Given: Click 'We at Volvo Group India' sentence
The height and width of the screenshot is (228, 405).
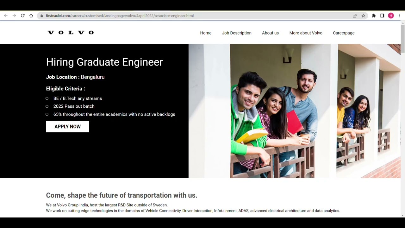Looking at the screenshot, I should (107, 205).
